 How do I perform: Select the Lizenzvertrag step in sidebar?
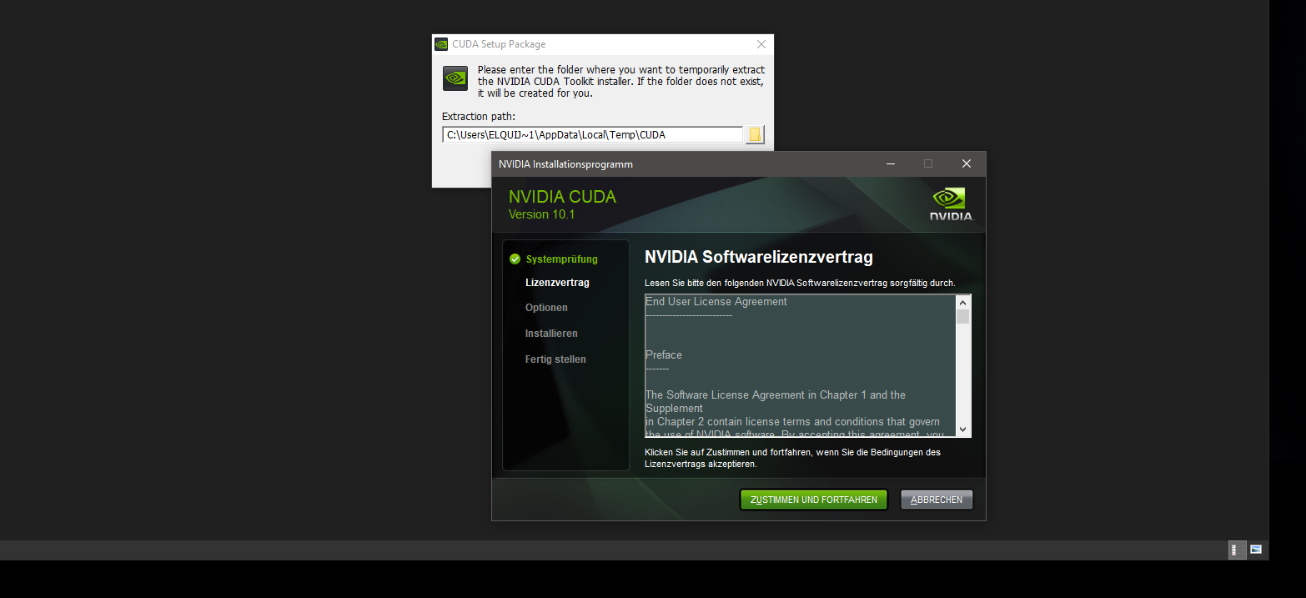click(x=557, y=283)
